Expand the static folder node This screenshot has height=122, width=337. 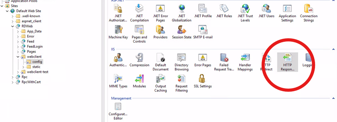[x=23, y=67]
